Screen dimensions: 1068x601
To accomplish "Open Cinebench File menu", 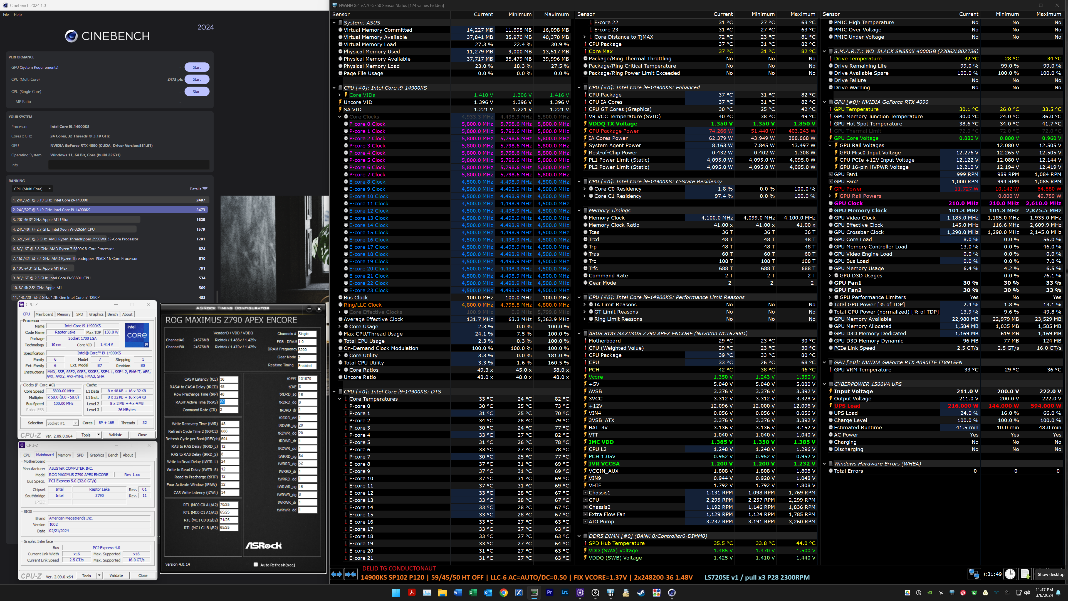I will [6, 14].
